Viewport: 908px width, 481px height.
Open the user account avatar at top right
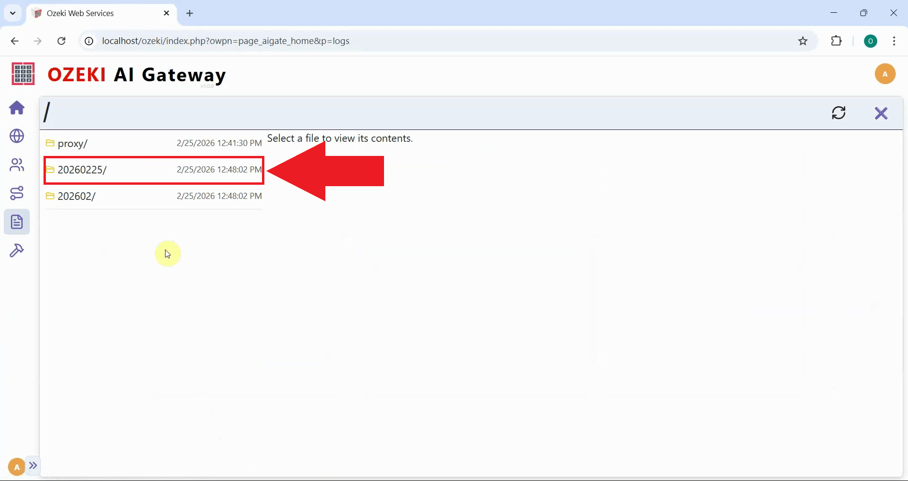[x=885, y=74]
